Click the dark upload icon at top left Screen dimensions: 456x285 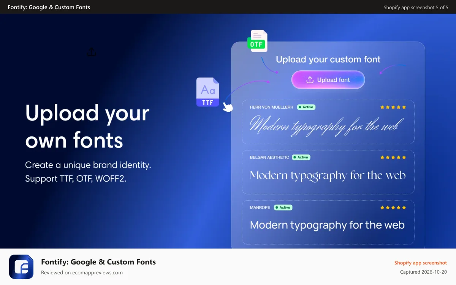click(92, 52)
